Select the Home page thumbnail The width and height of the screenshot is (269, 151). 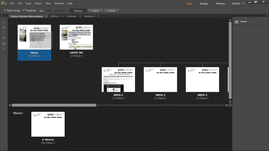(x=34, y=37)
